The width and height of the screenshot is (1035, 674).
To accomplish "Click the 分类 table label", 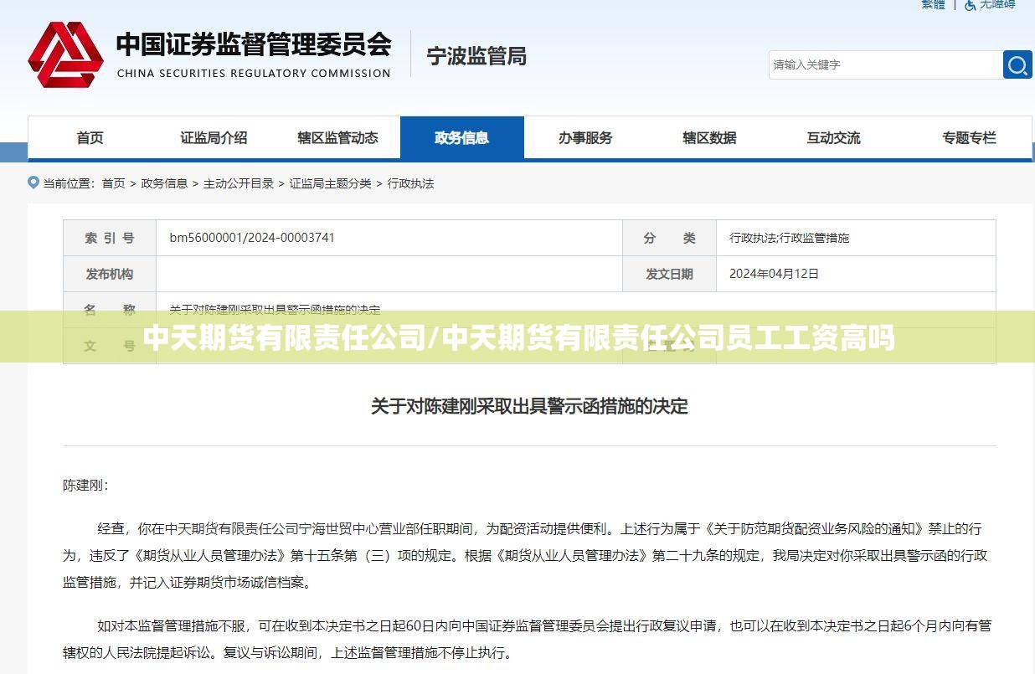I will point(669,238).
